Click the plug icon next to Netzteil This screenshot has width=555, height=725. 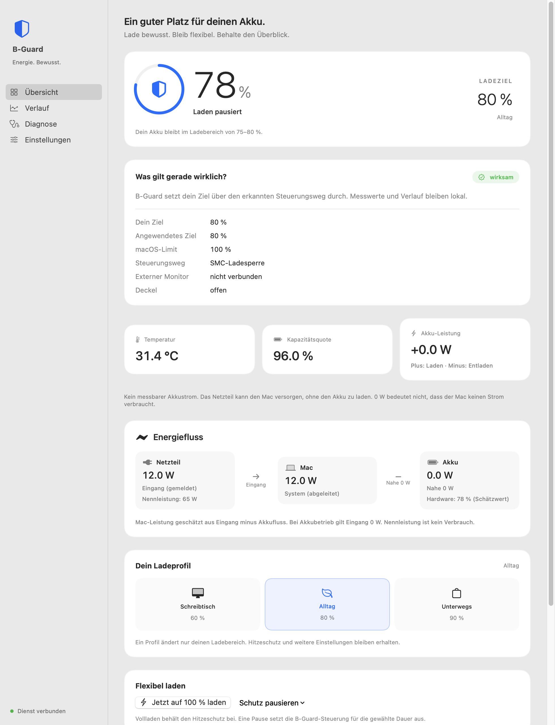click(147, 462)
